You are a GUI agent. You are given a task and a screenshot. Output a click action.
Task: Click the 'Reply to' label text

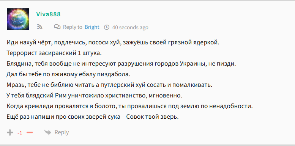73,27
